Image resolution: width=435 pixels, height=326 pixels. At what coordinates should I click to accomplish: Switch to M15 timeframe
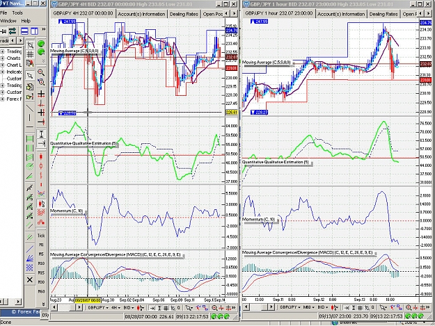[41, 272]
